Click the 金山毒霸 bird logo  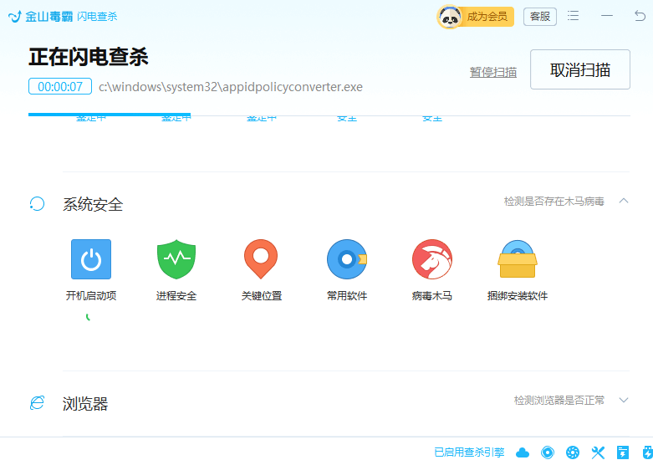14,16
